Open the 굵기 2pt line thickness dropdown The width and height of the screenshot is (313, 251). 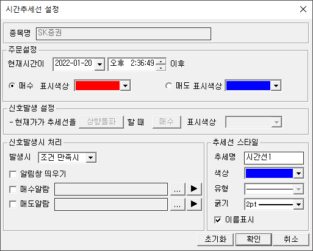298,204
